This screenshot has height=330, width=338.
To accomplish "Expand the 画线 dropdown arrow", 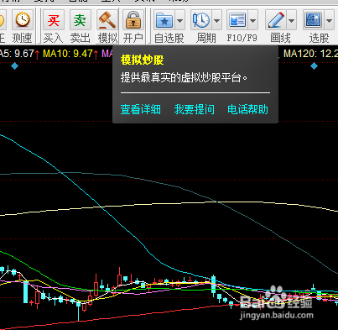I will [291, 20].
